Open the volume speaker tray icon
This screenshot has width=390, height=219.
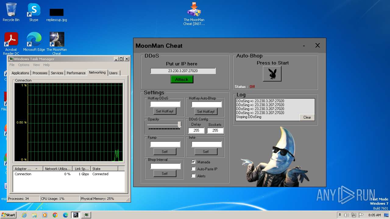[x=346, y=215]
